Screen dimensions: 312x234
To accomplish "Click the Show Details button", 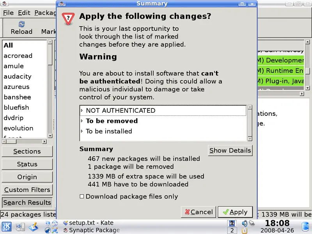I will click(230, 151).
